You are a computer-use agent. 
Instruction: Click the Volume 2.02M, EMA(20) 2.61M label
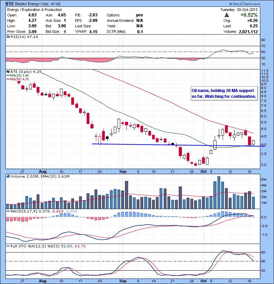(x=40, y=177)
